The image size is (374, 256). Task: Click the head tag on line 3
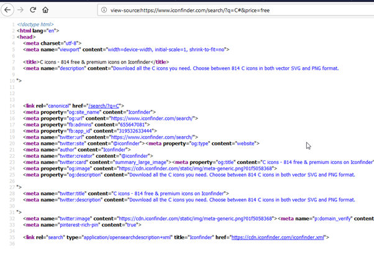pos(26,37)
